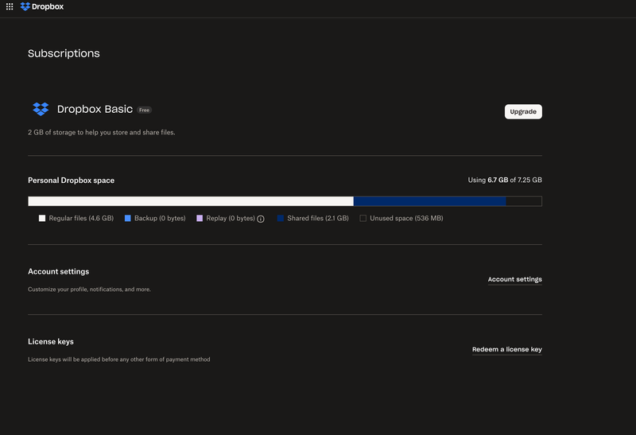
Task: Open the app grid launcher icon
Action: point(10,6)
